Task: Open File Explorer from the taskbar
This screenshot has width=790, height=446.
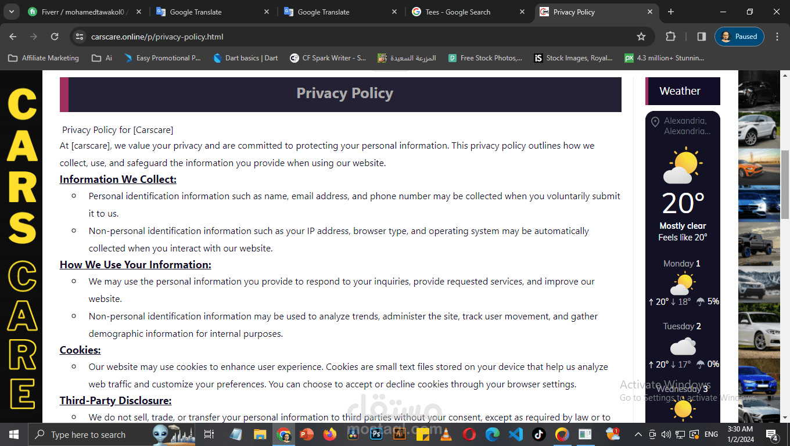Action: [x=260, y=434]
